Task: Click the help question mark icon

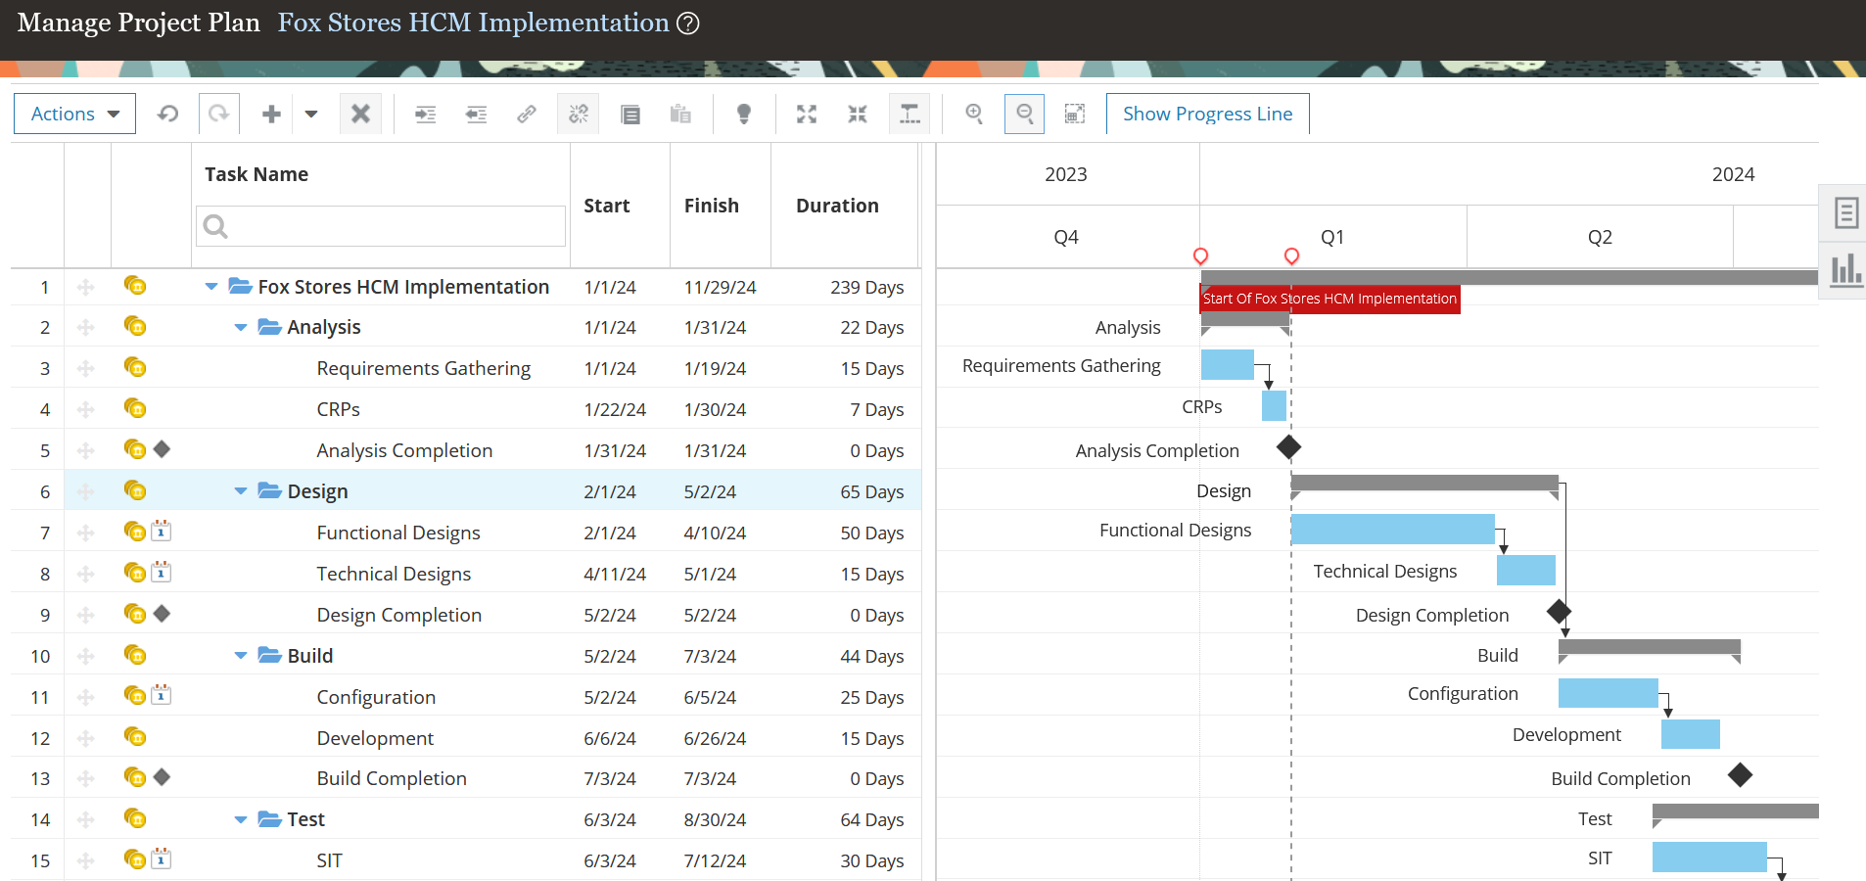Action: coord(688,23)
